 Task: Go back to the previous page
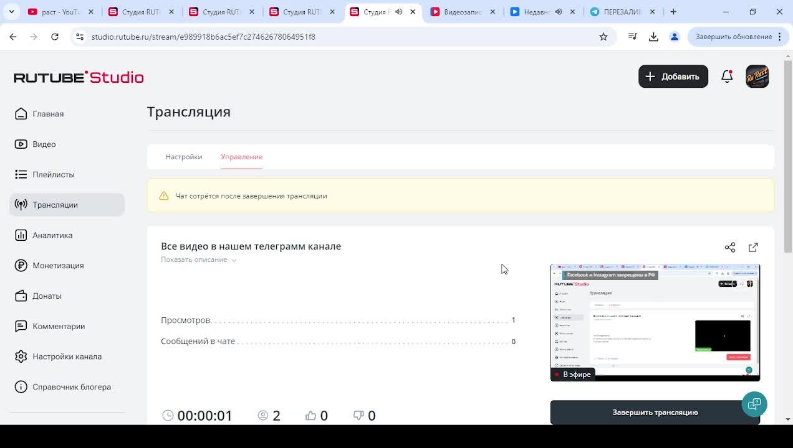[13, 37]
